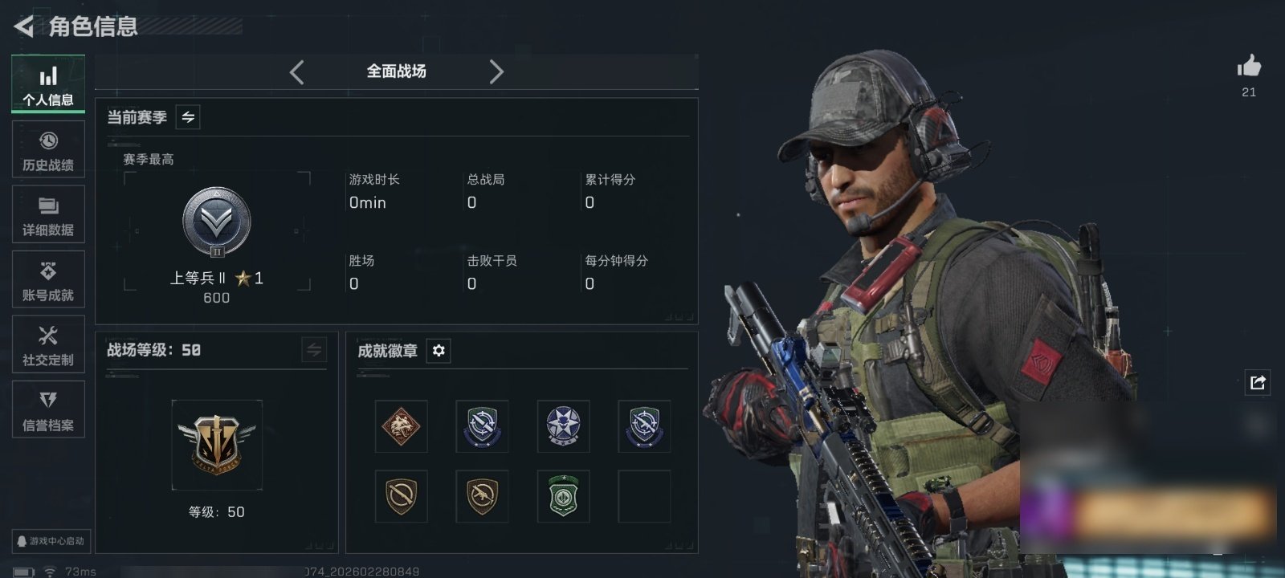
Task: Select the level 50 battlefield badge
Action: click(x=217, y=445)
